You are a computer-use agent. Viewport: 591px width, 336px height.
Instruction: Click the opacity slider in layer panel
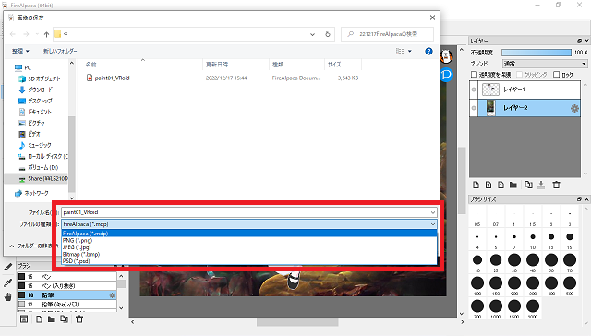tap(537, 53)
